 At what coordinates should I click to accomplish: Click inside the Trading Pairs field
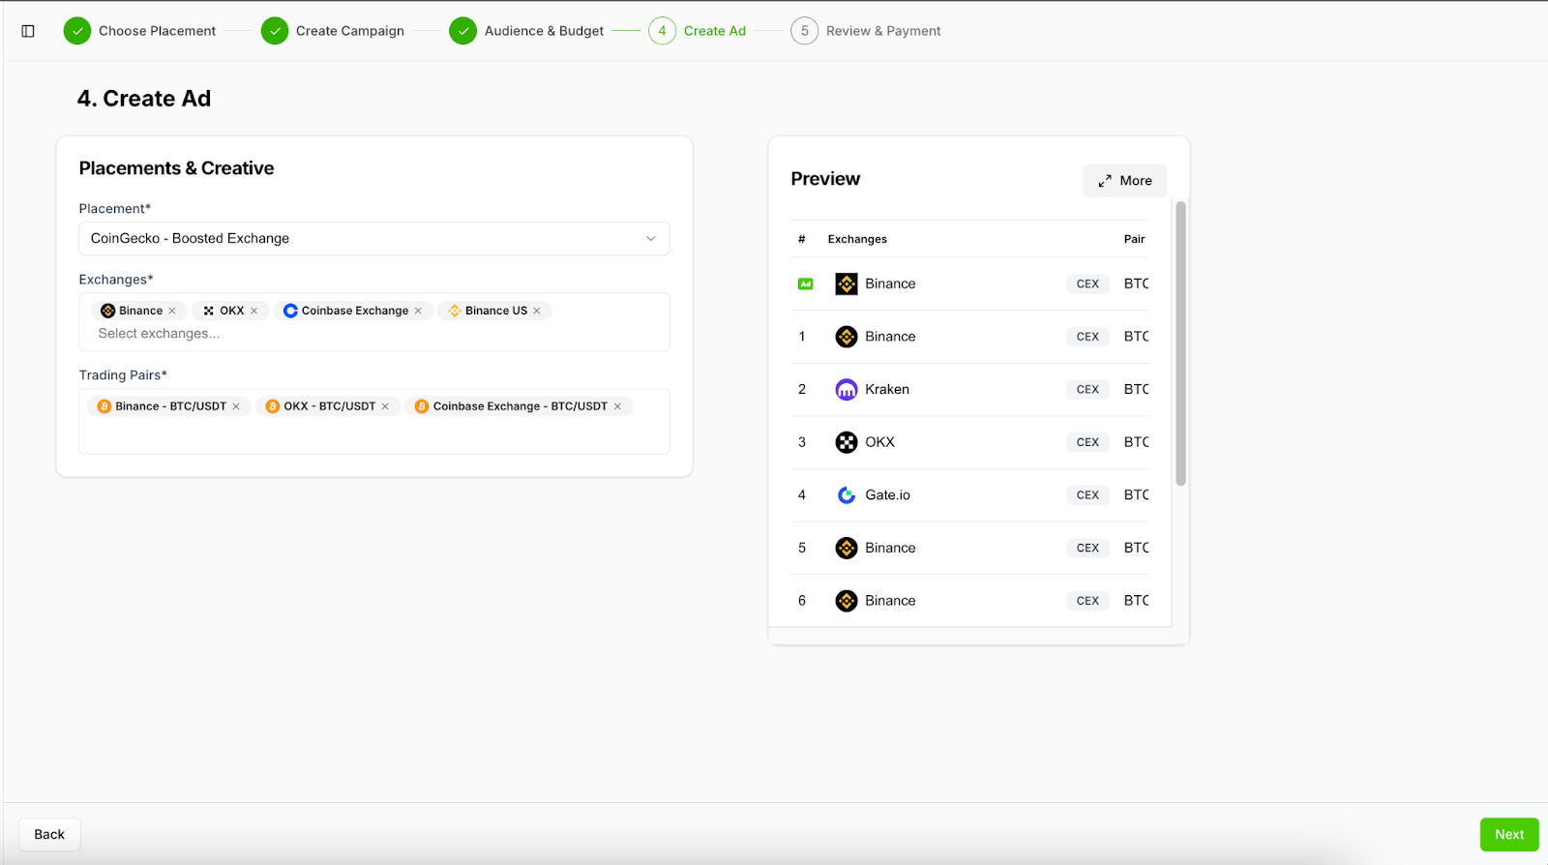click(x=374, y=422)
